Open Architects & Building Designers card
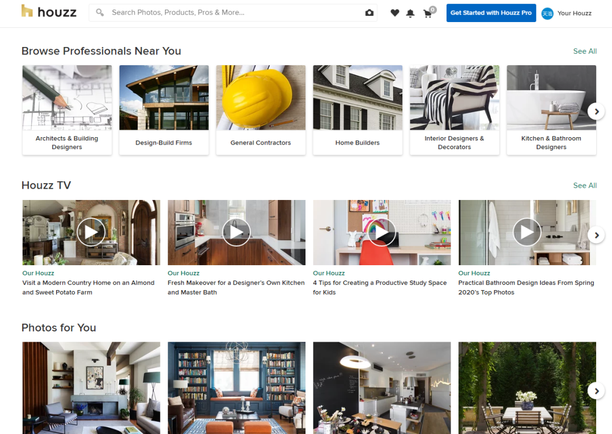Screen dimensions: 612x434 67,110
